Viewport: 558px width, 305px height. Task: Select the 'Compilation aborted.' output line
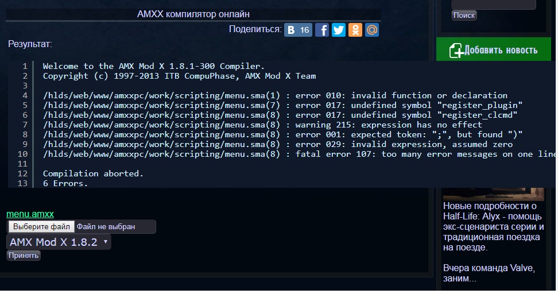93,173
